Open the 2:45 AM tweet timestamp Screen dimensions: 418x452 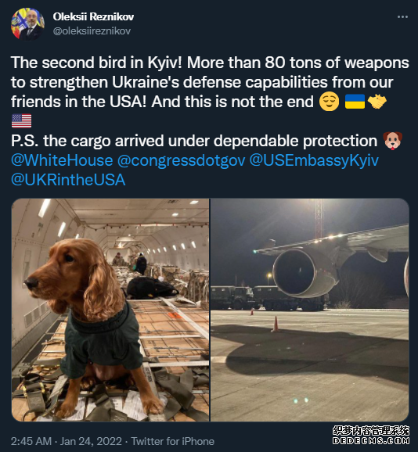[31, 441]
